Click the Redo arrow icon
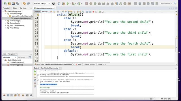181x101 pixels. pyautogui.click(x=28, y=4)
